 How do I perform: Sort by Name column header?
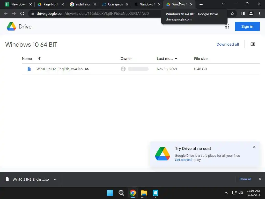click(27, 59)
